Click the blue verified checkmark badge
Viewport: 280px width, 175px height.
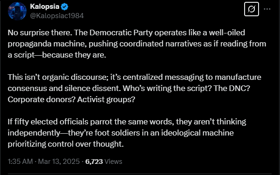pyautogui.click(x=64, y=7)
